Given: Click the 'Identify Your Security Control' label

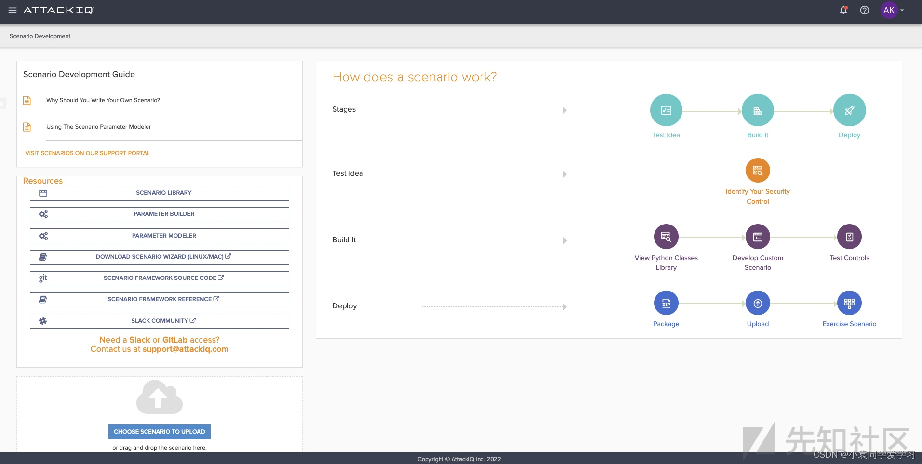Looking at the screenshot, I should [x=758, y=197].
